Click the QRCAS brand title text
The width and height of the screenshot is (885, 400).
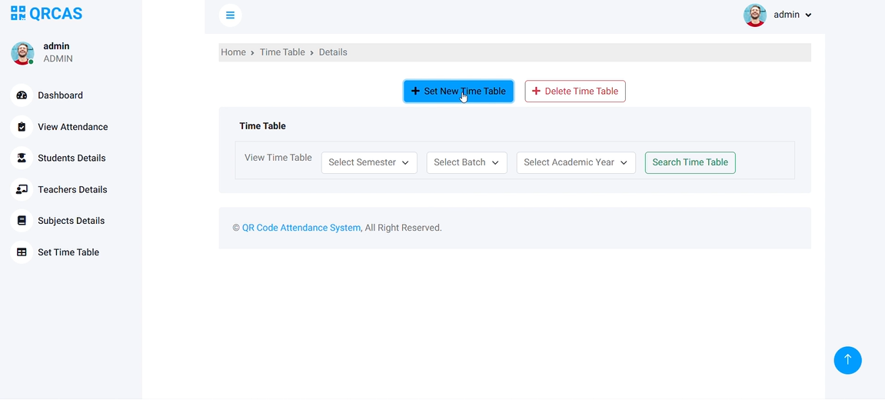point(56,14)
